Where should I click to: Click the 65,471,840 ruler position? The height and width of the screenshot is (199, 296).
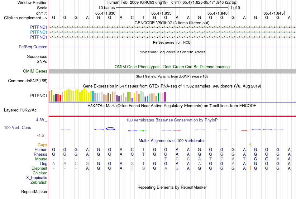point(217,13)
